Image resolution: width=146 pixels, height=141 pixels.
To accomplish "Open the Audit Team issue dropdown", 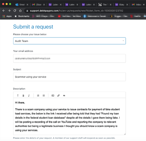I will point(69,41).
